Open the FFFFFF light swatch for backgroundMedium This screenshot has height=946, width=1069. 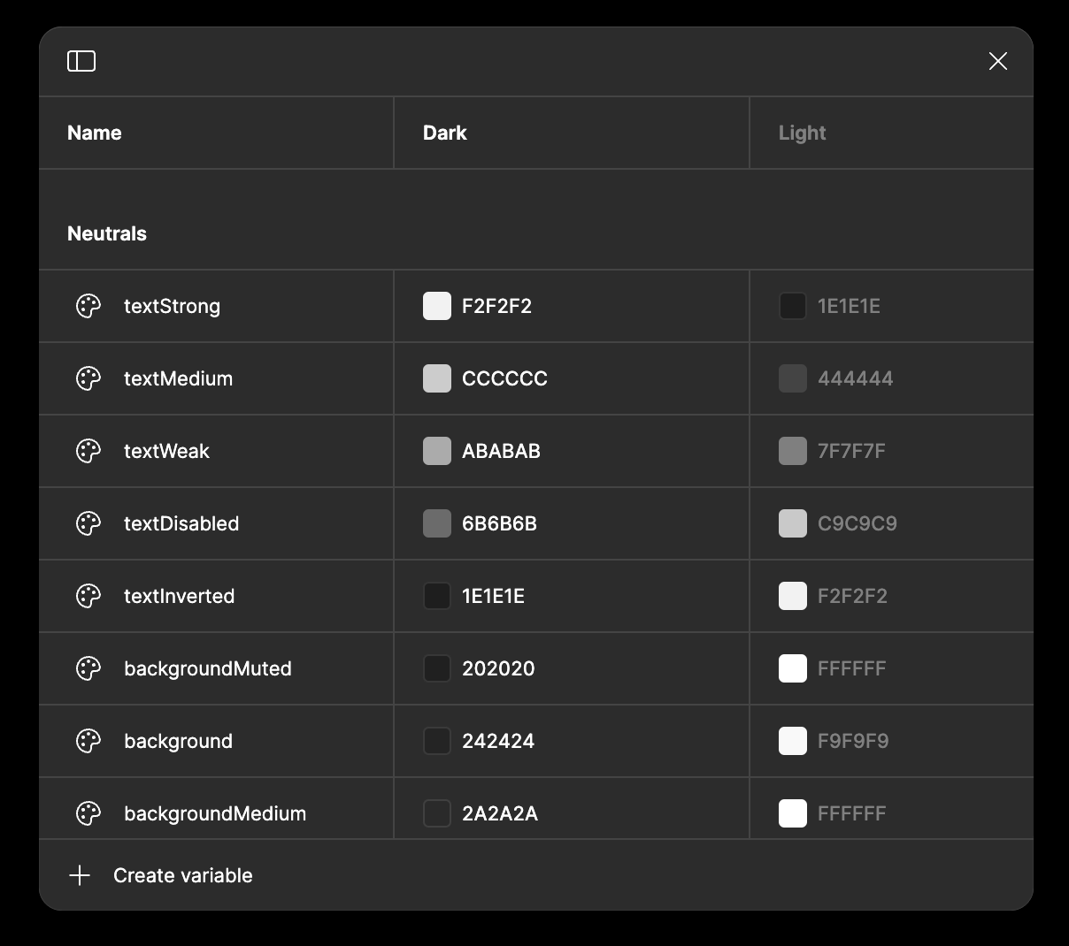793,813
